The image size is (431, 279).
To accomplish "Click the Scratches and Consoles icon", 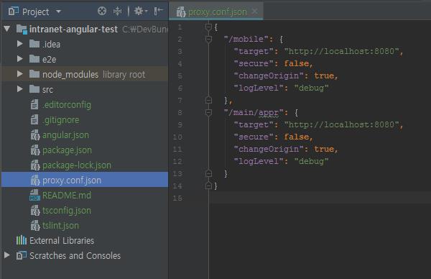I will coord(21,255).
